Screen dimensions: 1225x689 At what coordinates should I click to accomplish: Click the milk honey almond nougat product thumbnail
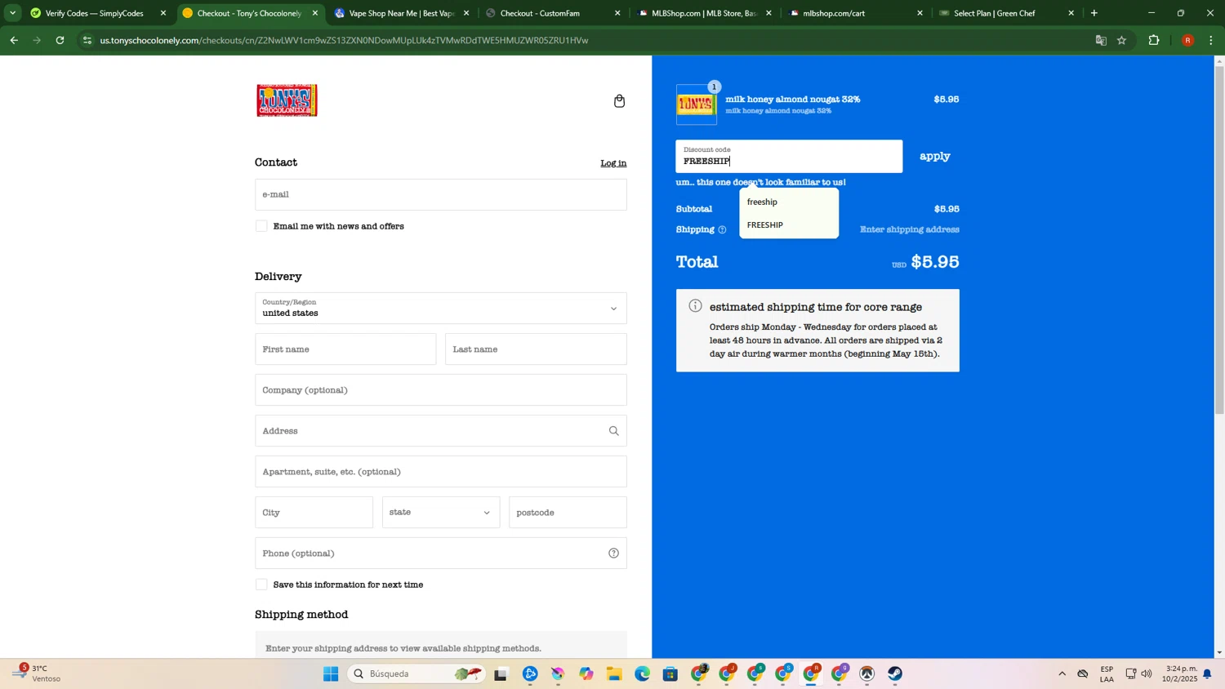click(697, 104)
